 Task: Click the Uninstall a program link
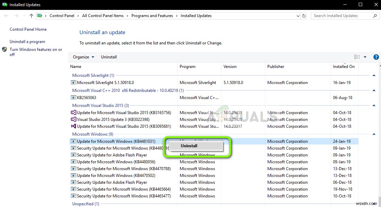click(27, 41)
